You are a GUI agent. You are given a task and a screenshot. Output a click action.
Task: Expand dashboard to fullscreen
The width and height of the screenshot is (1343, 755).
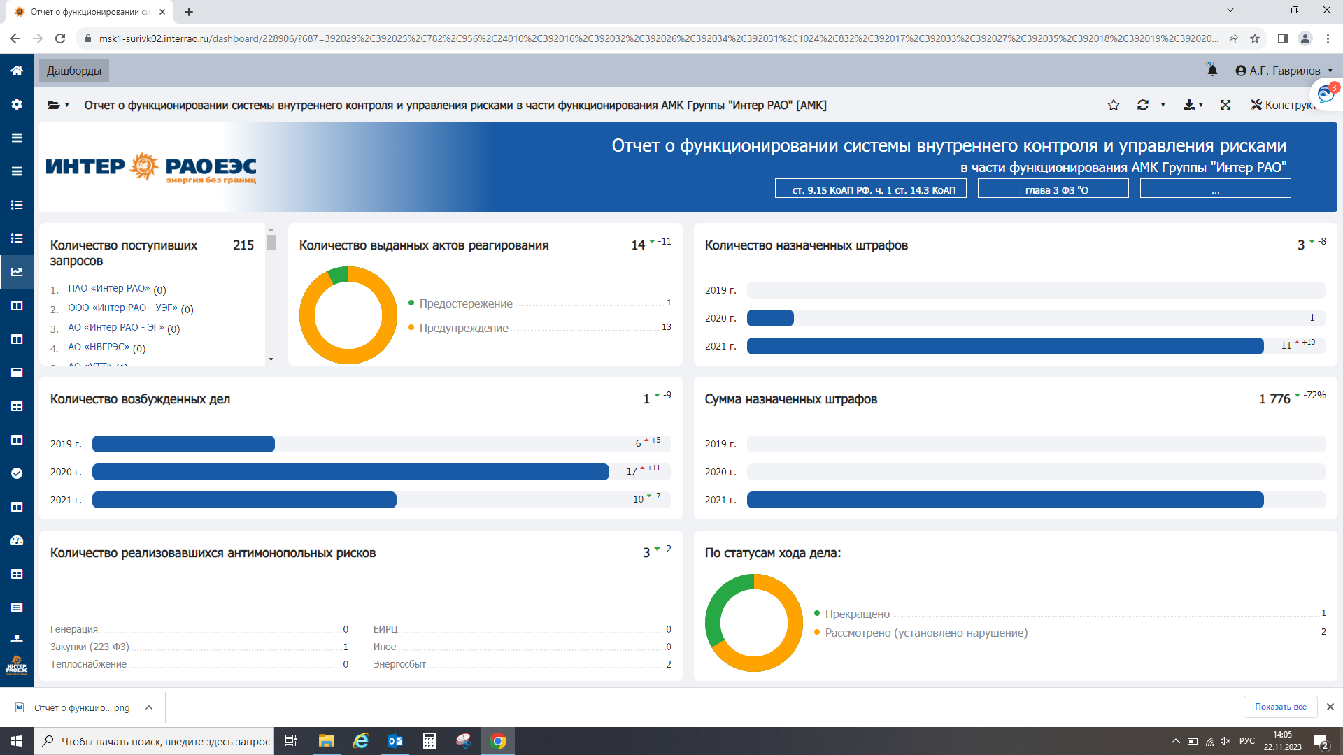[x=1225, y=105]
